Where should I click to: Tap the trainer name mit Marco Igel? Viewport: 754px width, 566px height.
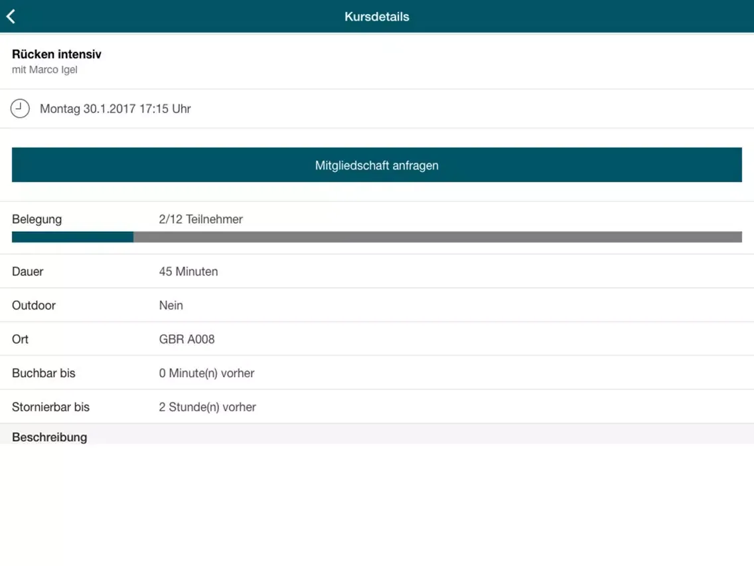pos(44,70)
